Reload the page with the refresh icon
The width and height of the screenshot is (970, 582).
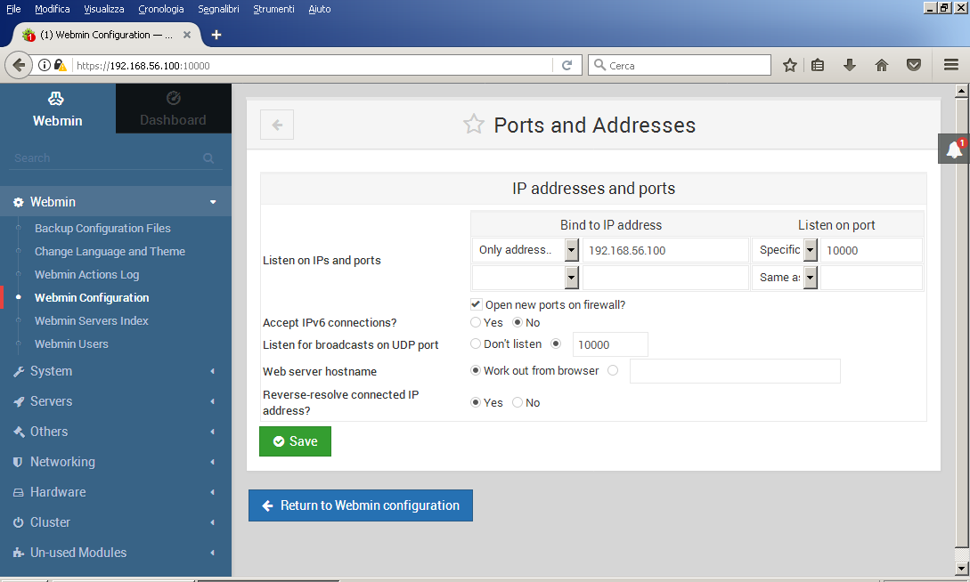point(567,65)
